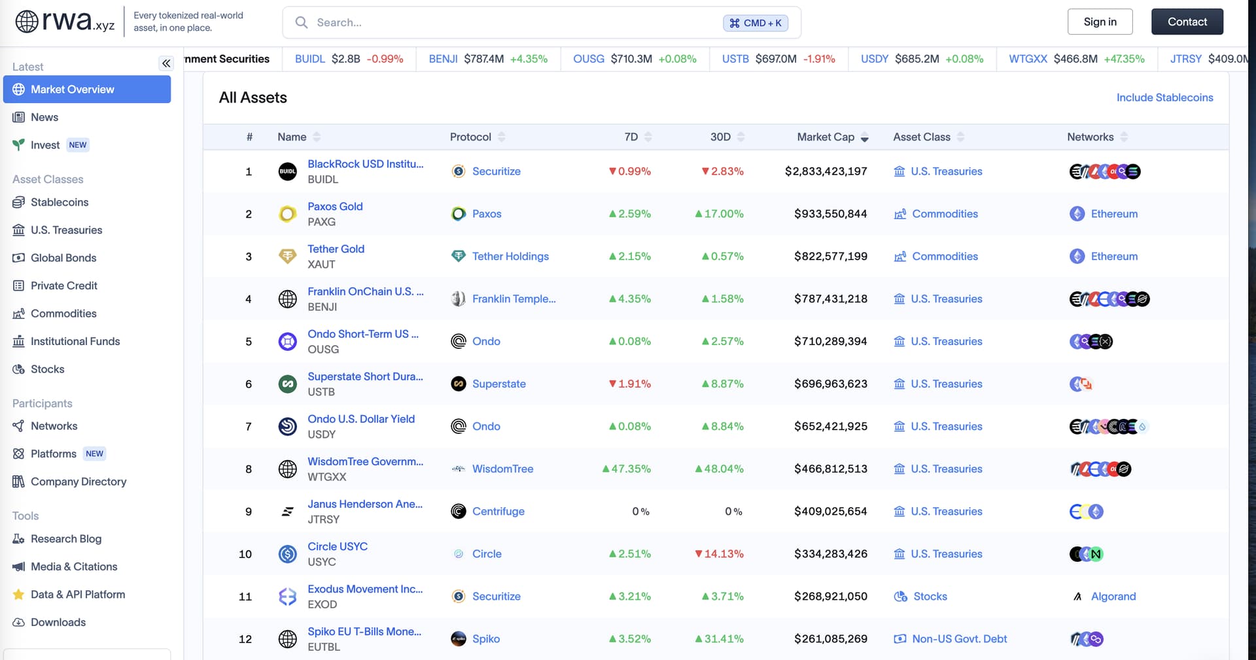Sort table by Networks column
This screenshot has width=1256, height=660.
pyautogui.click(x=1097, y=137)
